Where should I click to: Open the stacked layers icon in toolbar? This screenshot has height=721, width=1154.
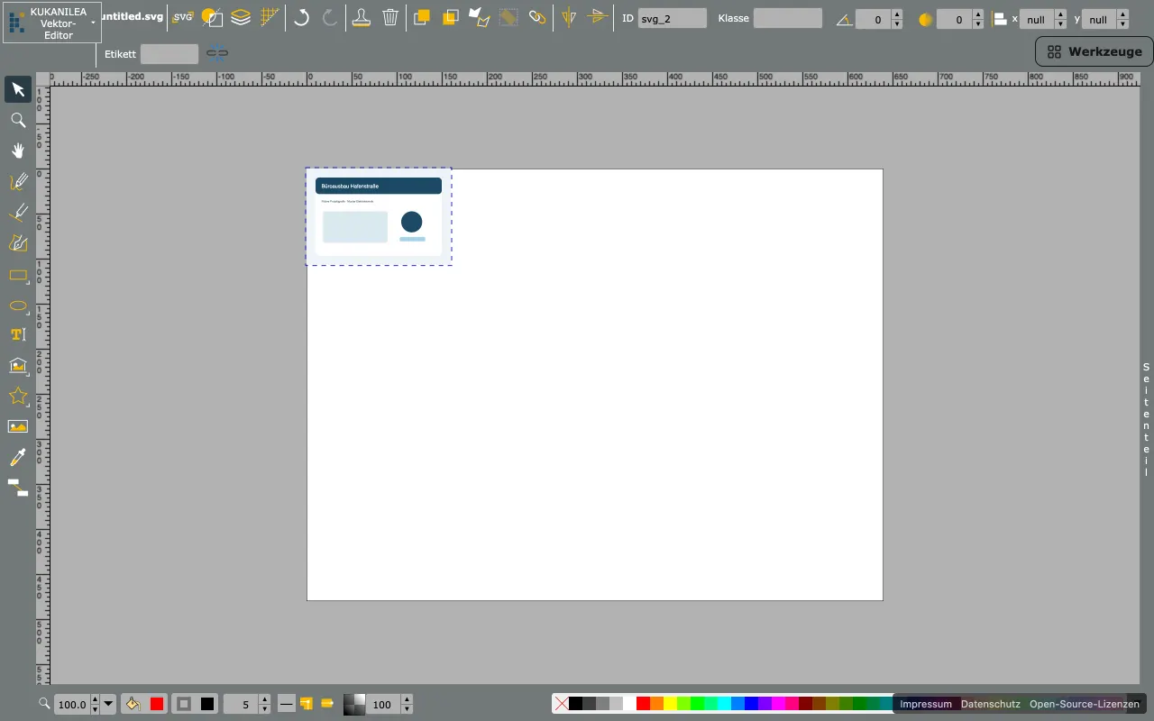[x=240, y=17]
